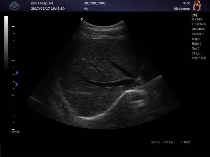Select the lower blue focus position arrow
This screenshot has width=210, height=157.
pyautogui.click(x=17, y=84)
